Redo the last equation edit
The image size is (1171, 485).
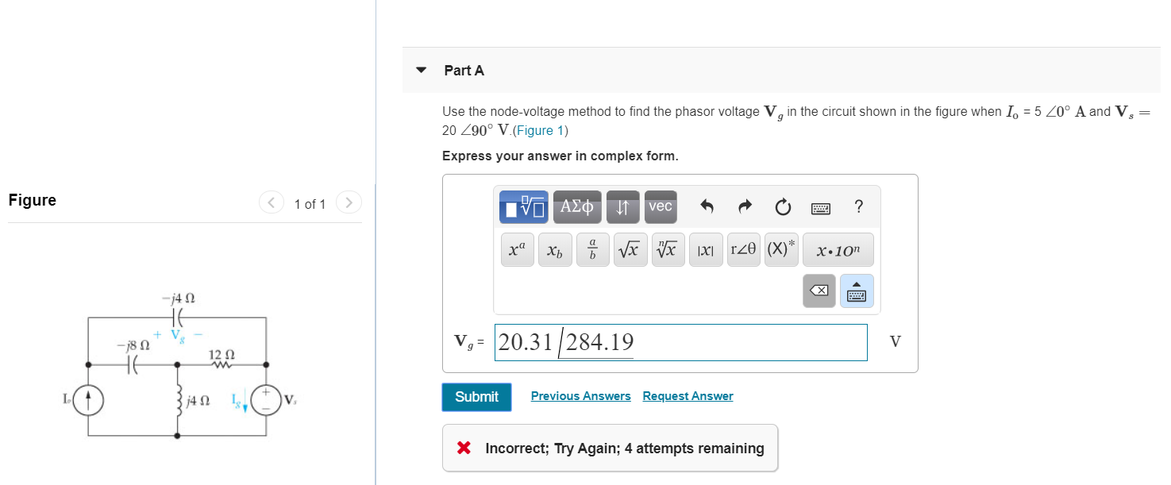745,206
